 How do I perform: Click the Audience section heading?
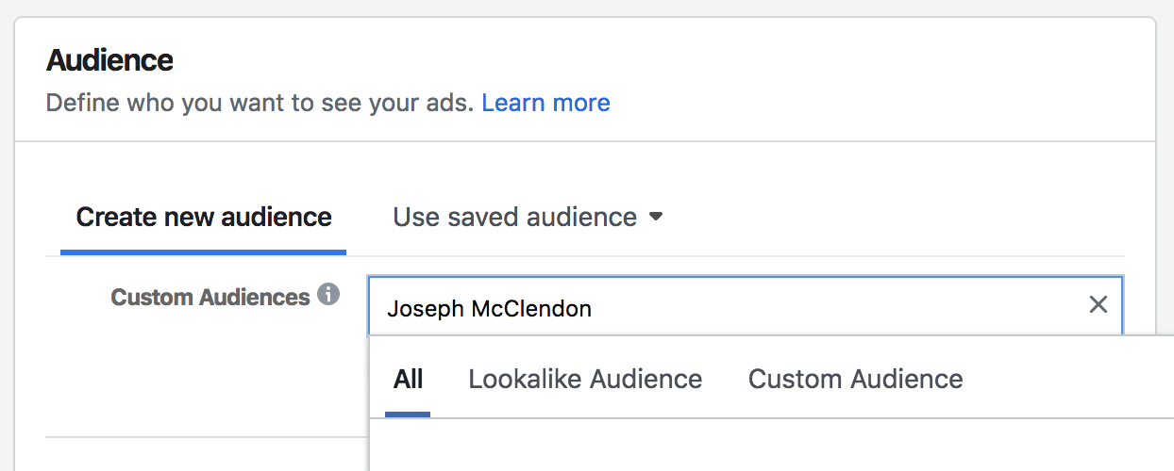[x=109, y=60]
